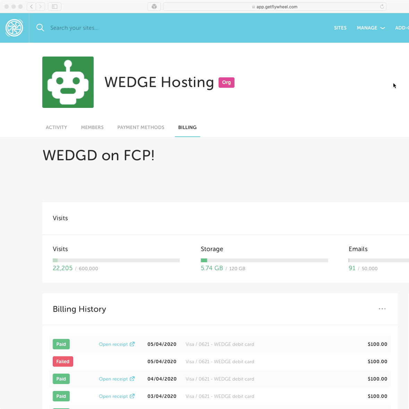The width and height of the screenshot is (409, 409).
Task: Open Billing History more options menu
Action: coord(382,309)
